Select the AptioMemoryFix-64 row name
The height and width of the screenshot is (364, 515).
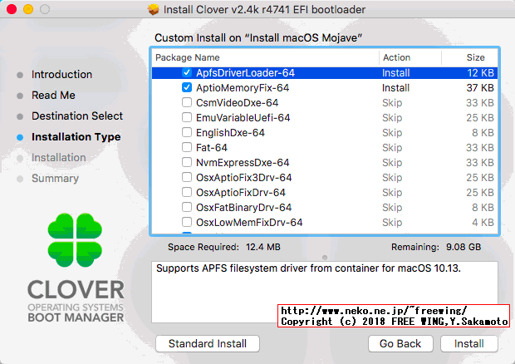[x=243, y=88]
